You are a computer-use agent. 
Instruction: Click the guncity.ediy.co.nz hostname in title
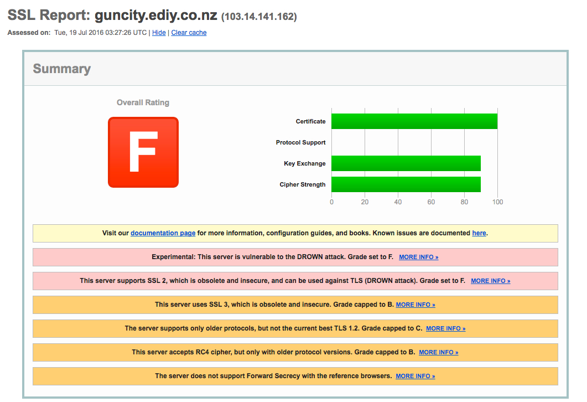[x=155, y=16]
